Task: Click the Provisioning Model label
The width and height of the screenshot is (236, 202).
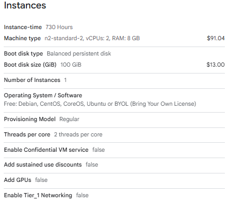Action: pyautogui.click(x=30, y=119)
